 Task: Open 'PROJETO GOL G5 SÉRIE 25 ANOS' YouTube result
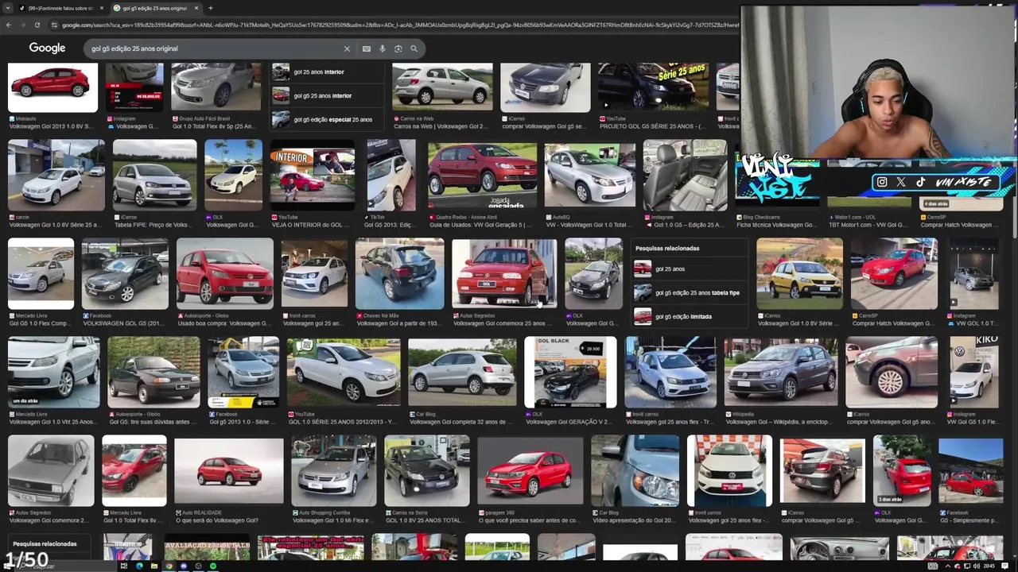point(654,87)
